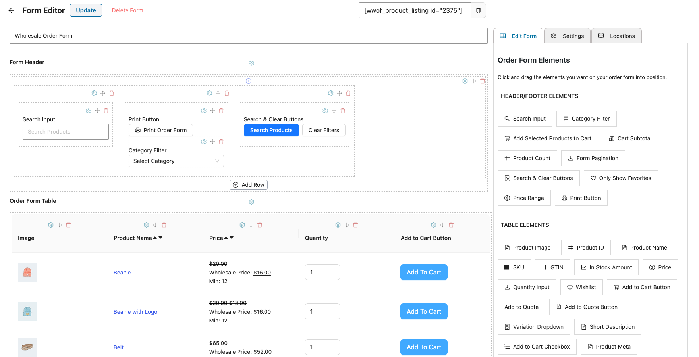
Task: Open the Settings tab
Action: (x=567, y=36)
